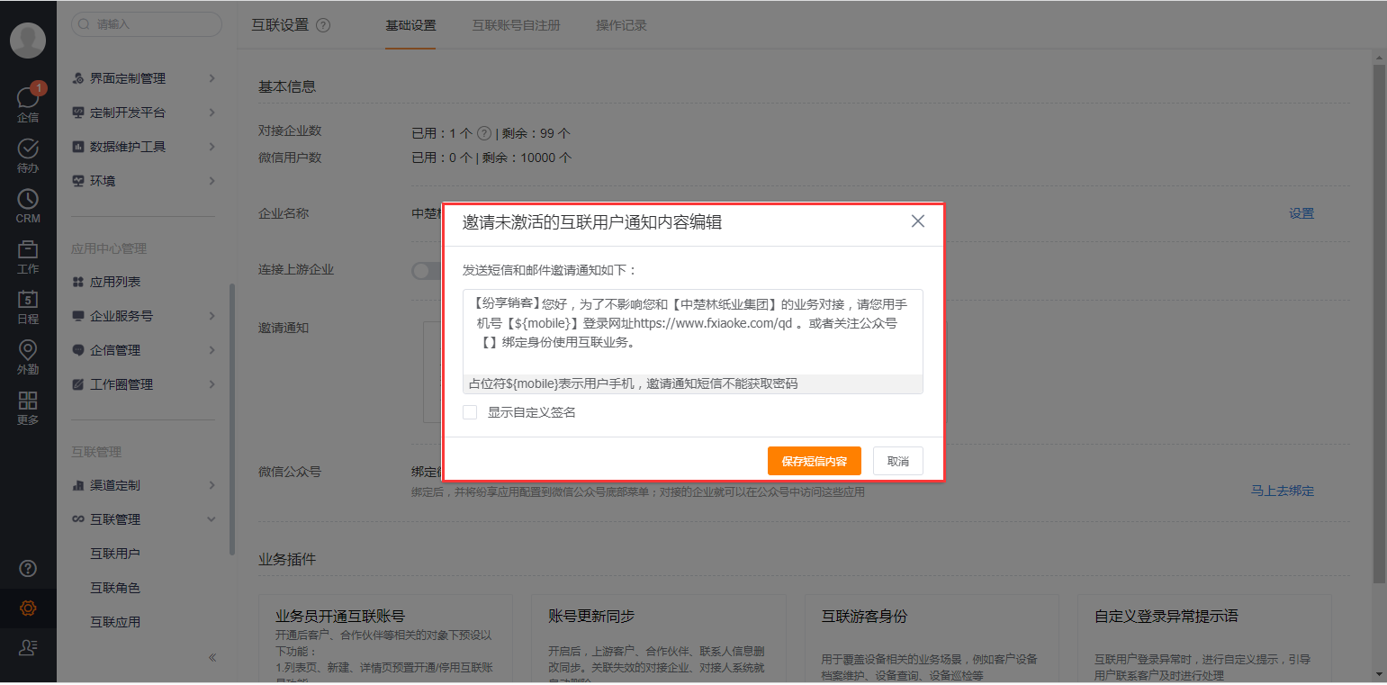Click 设置 link for 企业名称

tap(1301, 213)
